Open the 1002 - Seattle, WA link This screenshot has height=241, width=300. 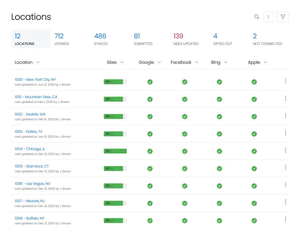[30, 114]
